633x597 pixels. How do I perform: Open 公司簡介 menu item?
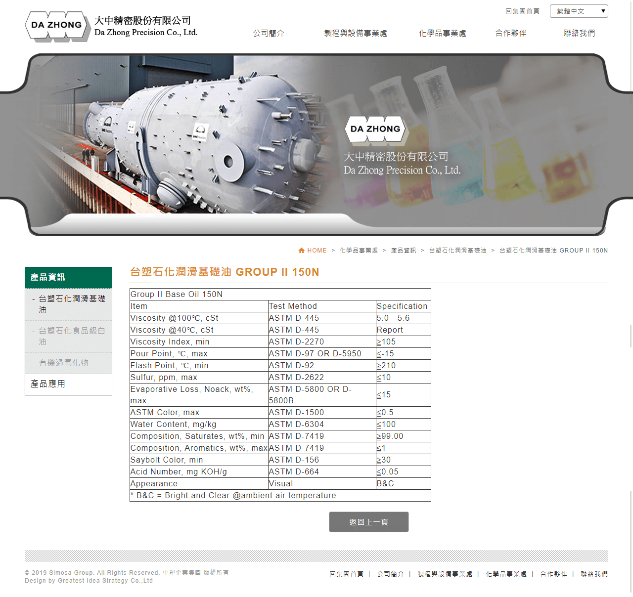(269, 33)
